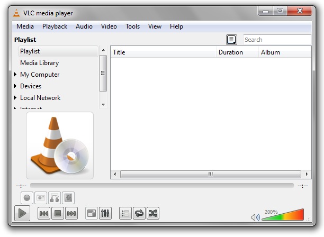Image resolution: width=324 pixels, height=237 pixels.
Task: Expand My Computer tree item
Action: [x=15, y=74]
